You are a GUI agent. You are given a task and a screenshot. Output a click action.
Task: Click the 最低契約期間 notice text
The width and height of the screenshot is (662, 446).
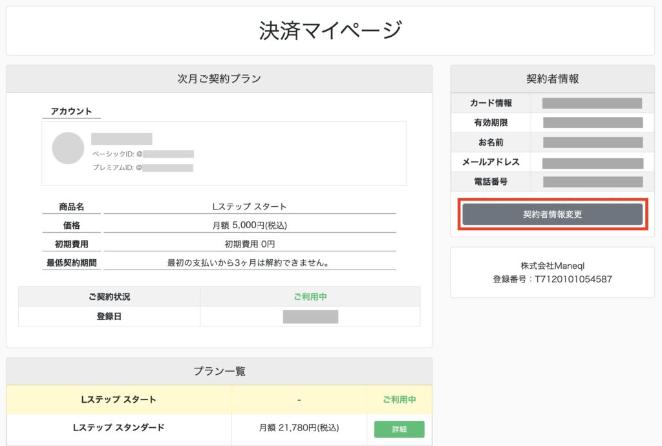pos(250,262)
